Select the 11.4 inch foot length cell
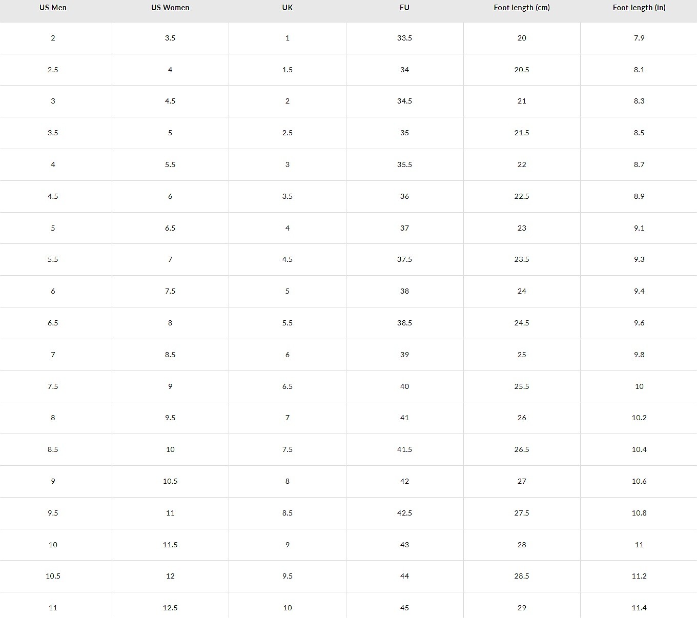This screenshot has height=618, width=697. 639,608
